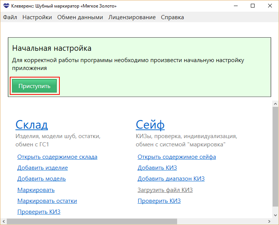Viewport: 279px width, 225px height.
Task: Maximize the Клеверенс window
Action: coord(253,6)
